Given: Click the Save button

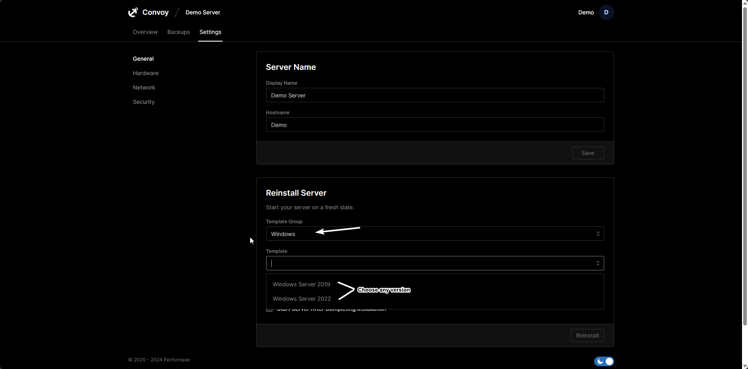Looking at the screenshot, I should click(588, 153).
